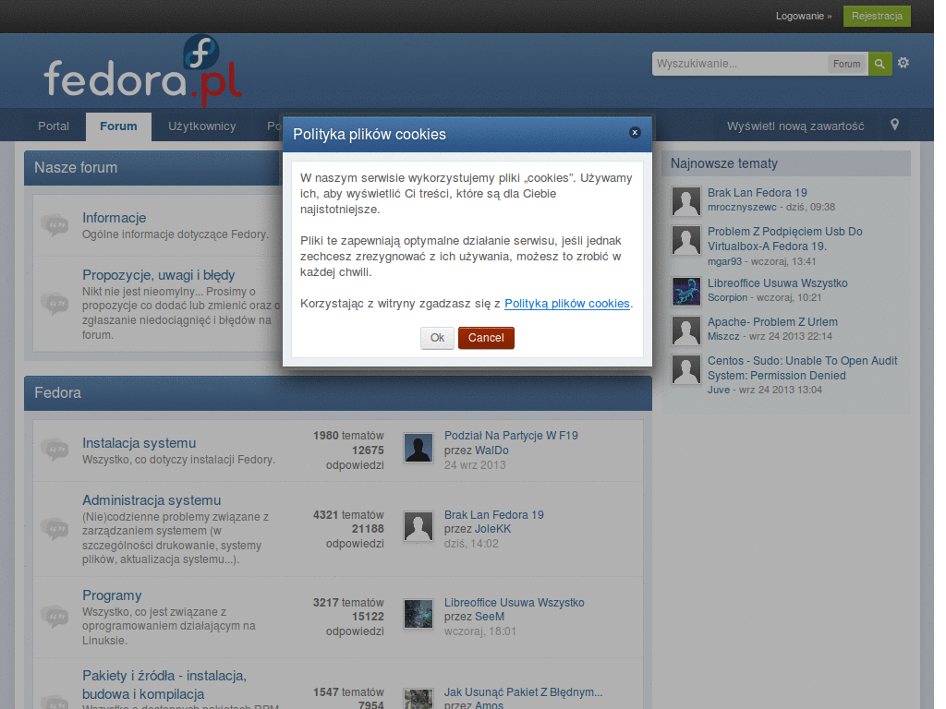Open the Użytkownicy tab
Viewport: 946px width, 709px height.
click(202, 126)
